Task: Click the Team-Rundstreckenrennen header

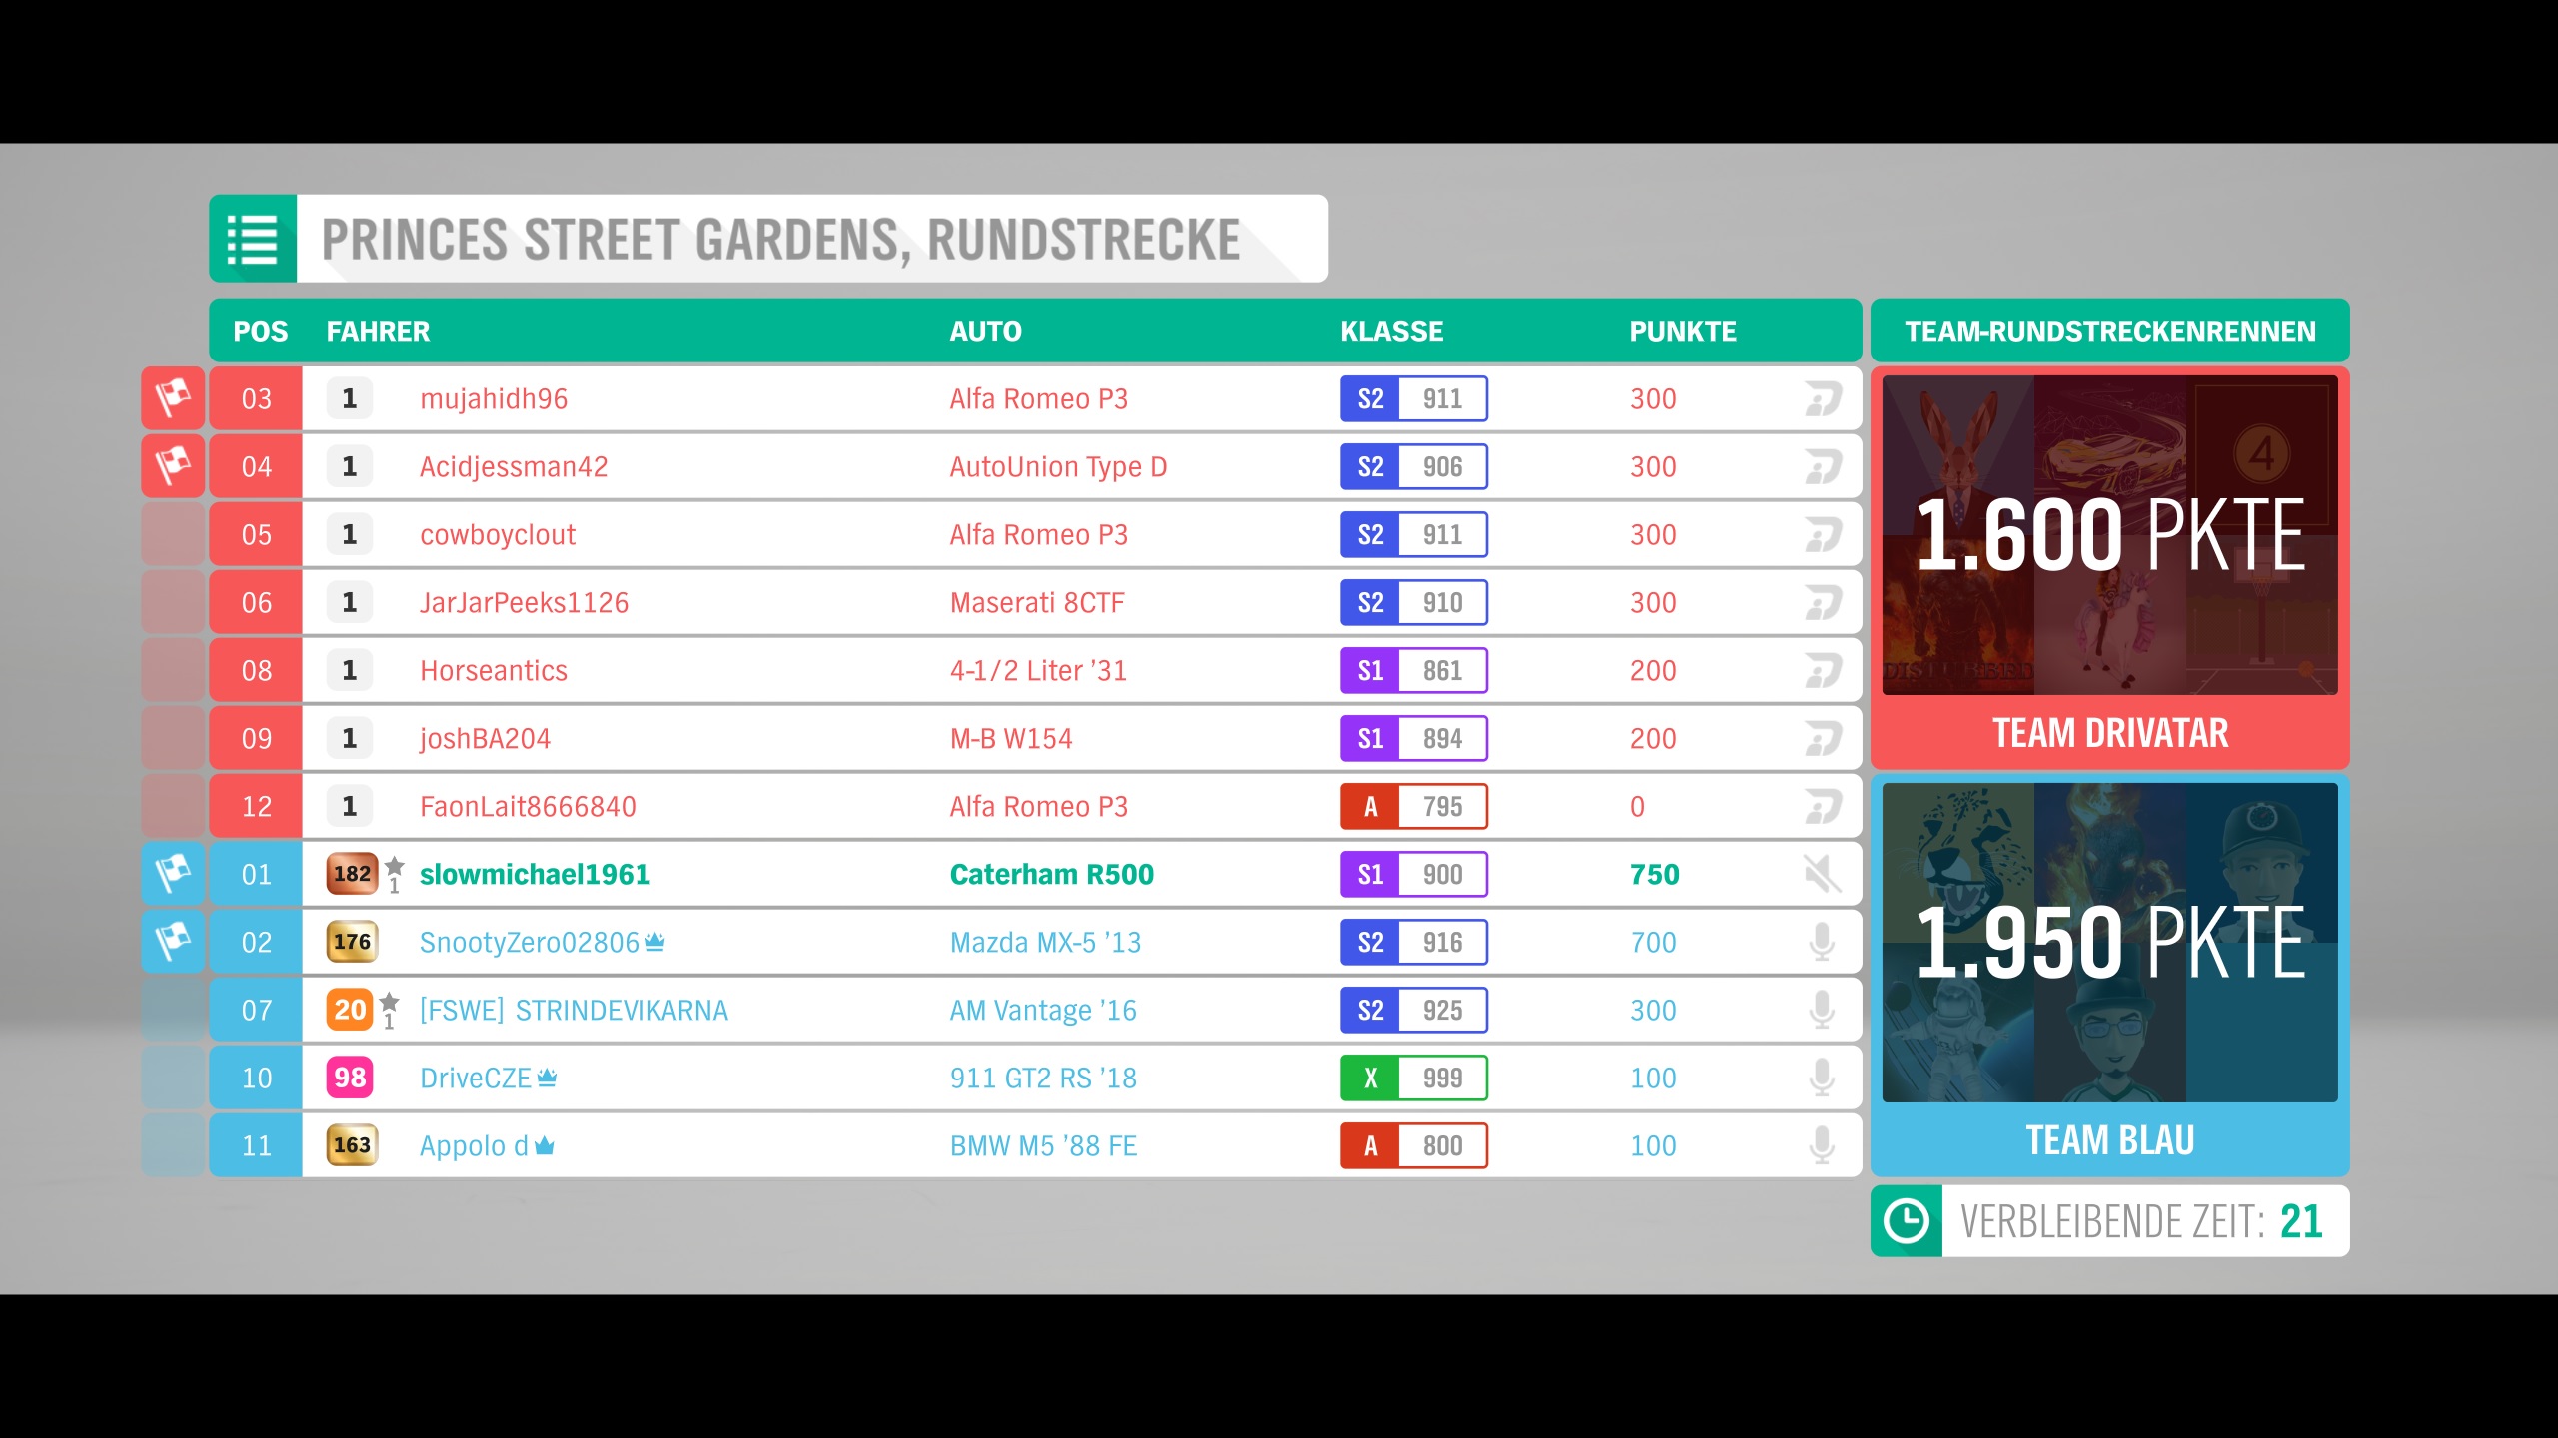Action: tap(2109, 331)
